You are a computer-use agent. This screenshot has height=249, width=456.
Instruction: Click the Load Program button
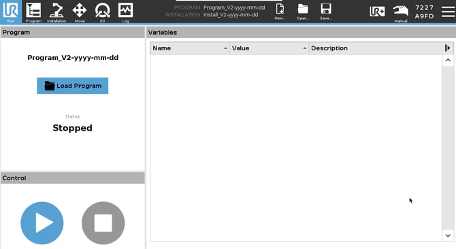point(73,86)
